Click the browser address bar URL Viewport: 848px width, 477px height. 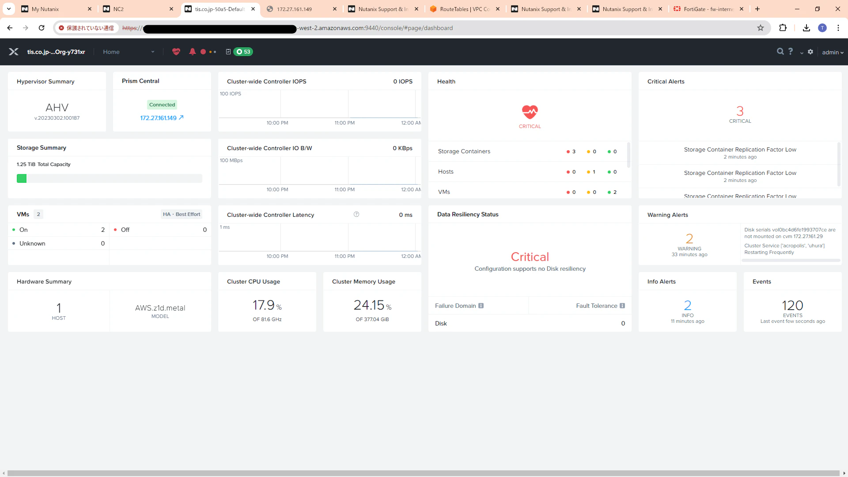coord(287,28)
